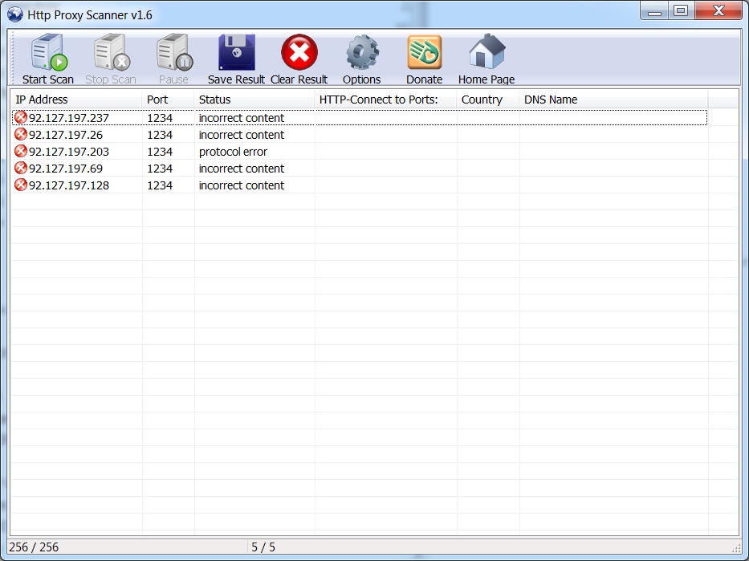Click red error icon for 92.127.197.26
This screenshot has width=749, height=561.
tap(21, 134)
